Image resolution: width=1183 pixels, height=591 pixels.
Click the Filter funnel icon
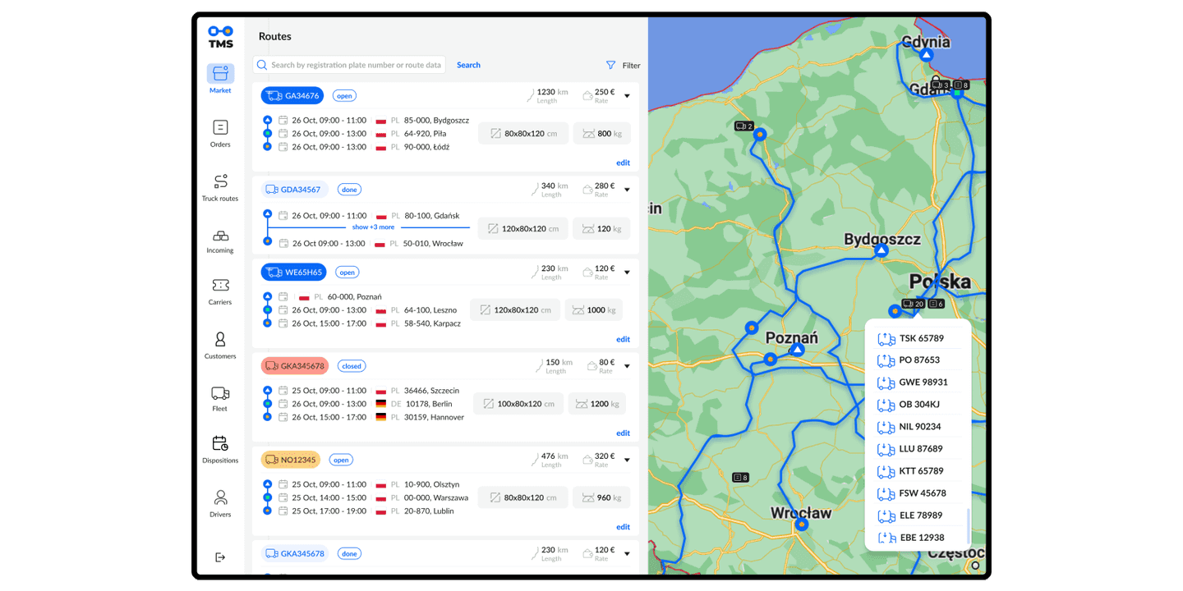pos(610,65)
